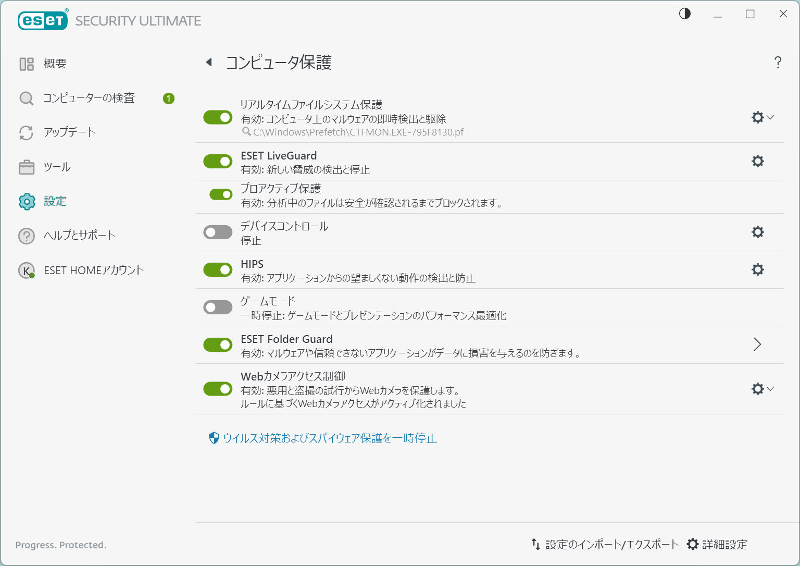
Task: Click the shield icon beside ウイルス対策 pause link
Action: [214, 438]
